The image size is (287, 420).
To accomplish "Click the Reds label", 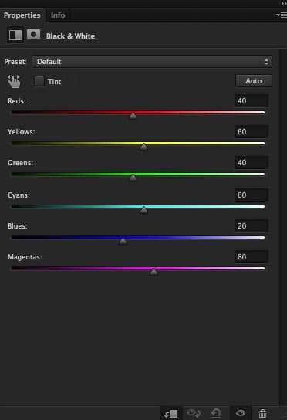I will pyautogui.click(x=17, y=101).
